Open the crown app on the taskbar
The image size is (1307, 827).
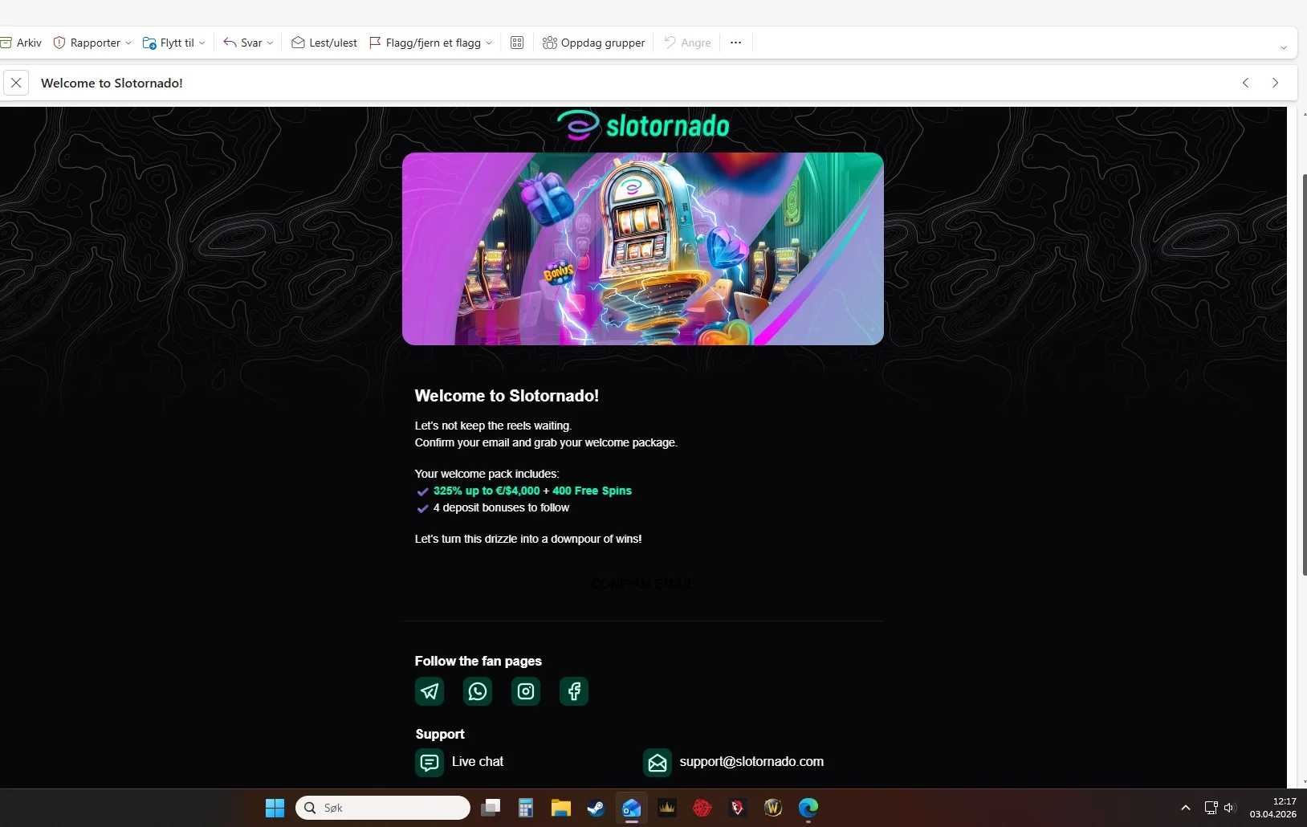click(x=667, y=808)
